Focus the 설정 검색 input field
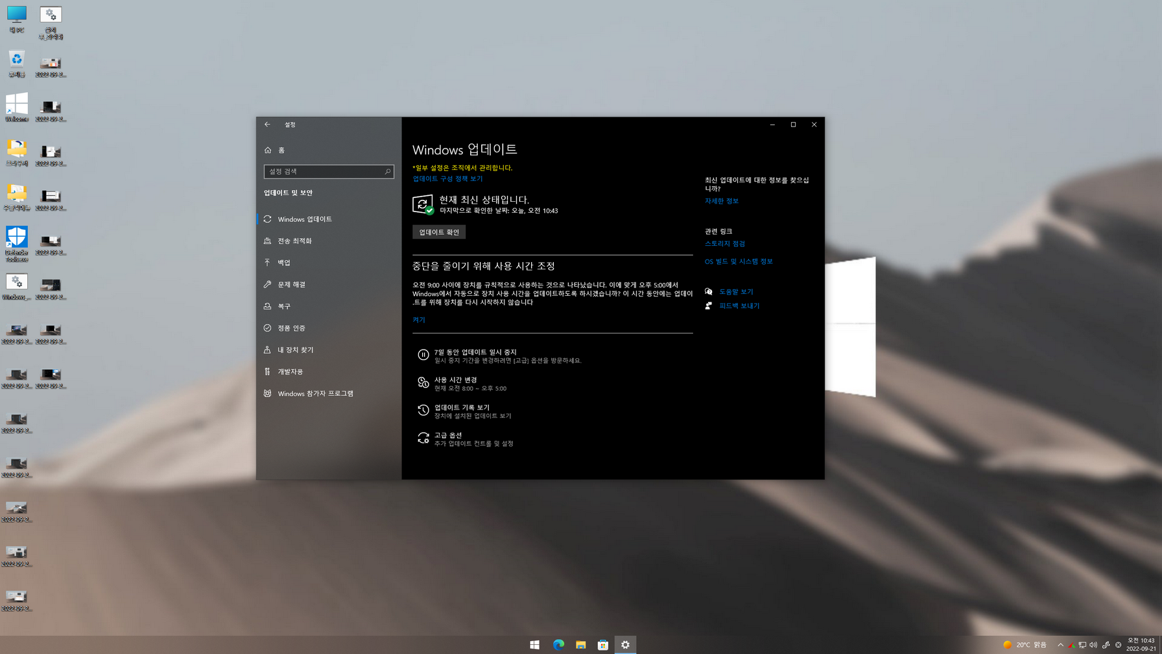 point(329,171)
